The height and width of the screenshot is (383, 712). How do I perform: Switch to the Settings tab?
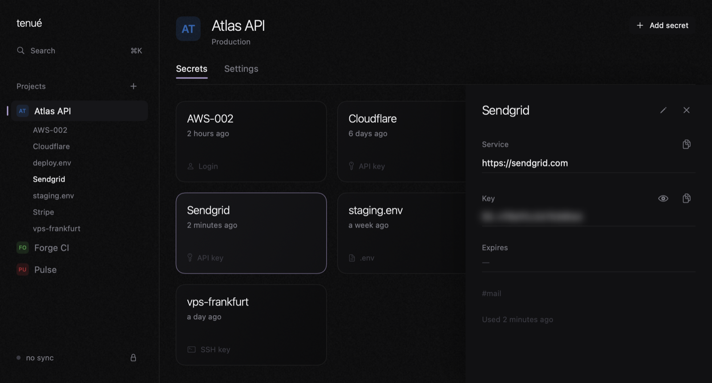click(x=241, y=69)
